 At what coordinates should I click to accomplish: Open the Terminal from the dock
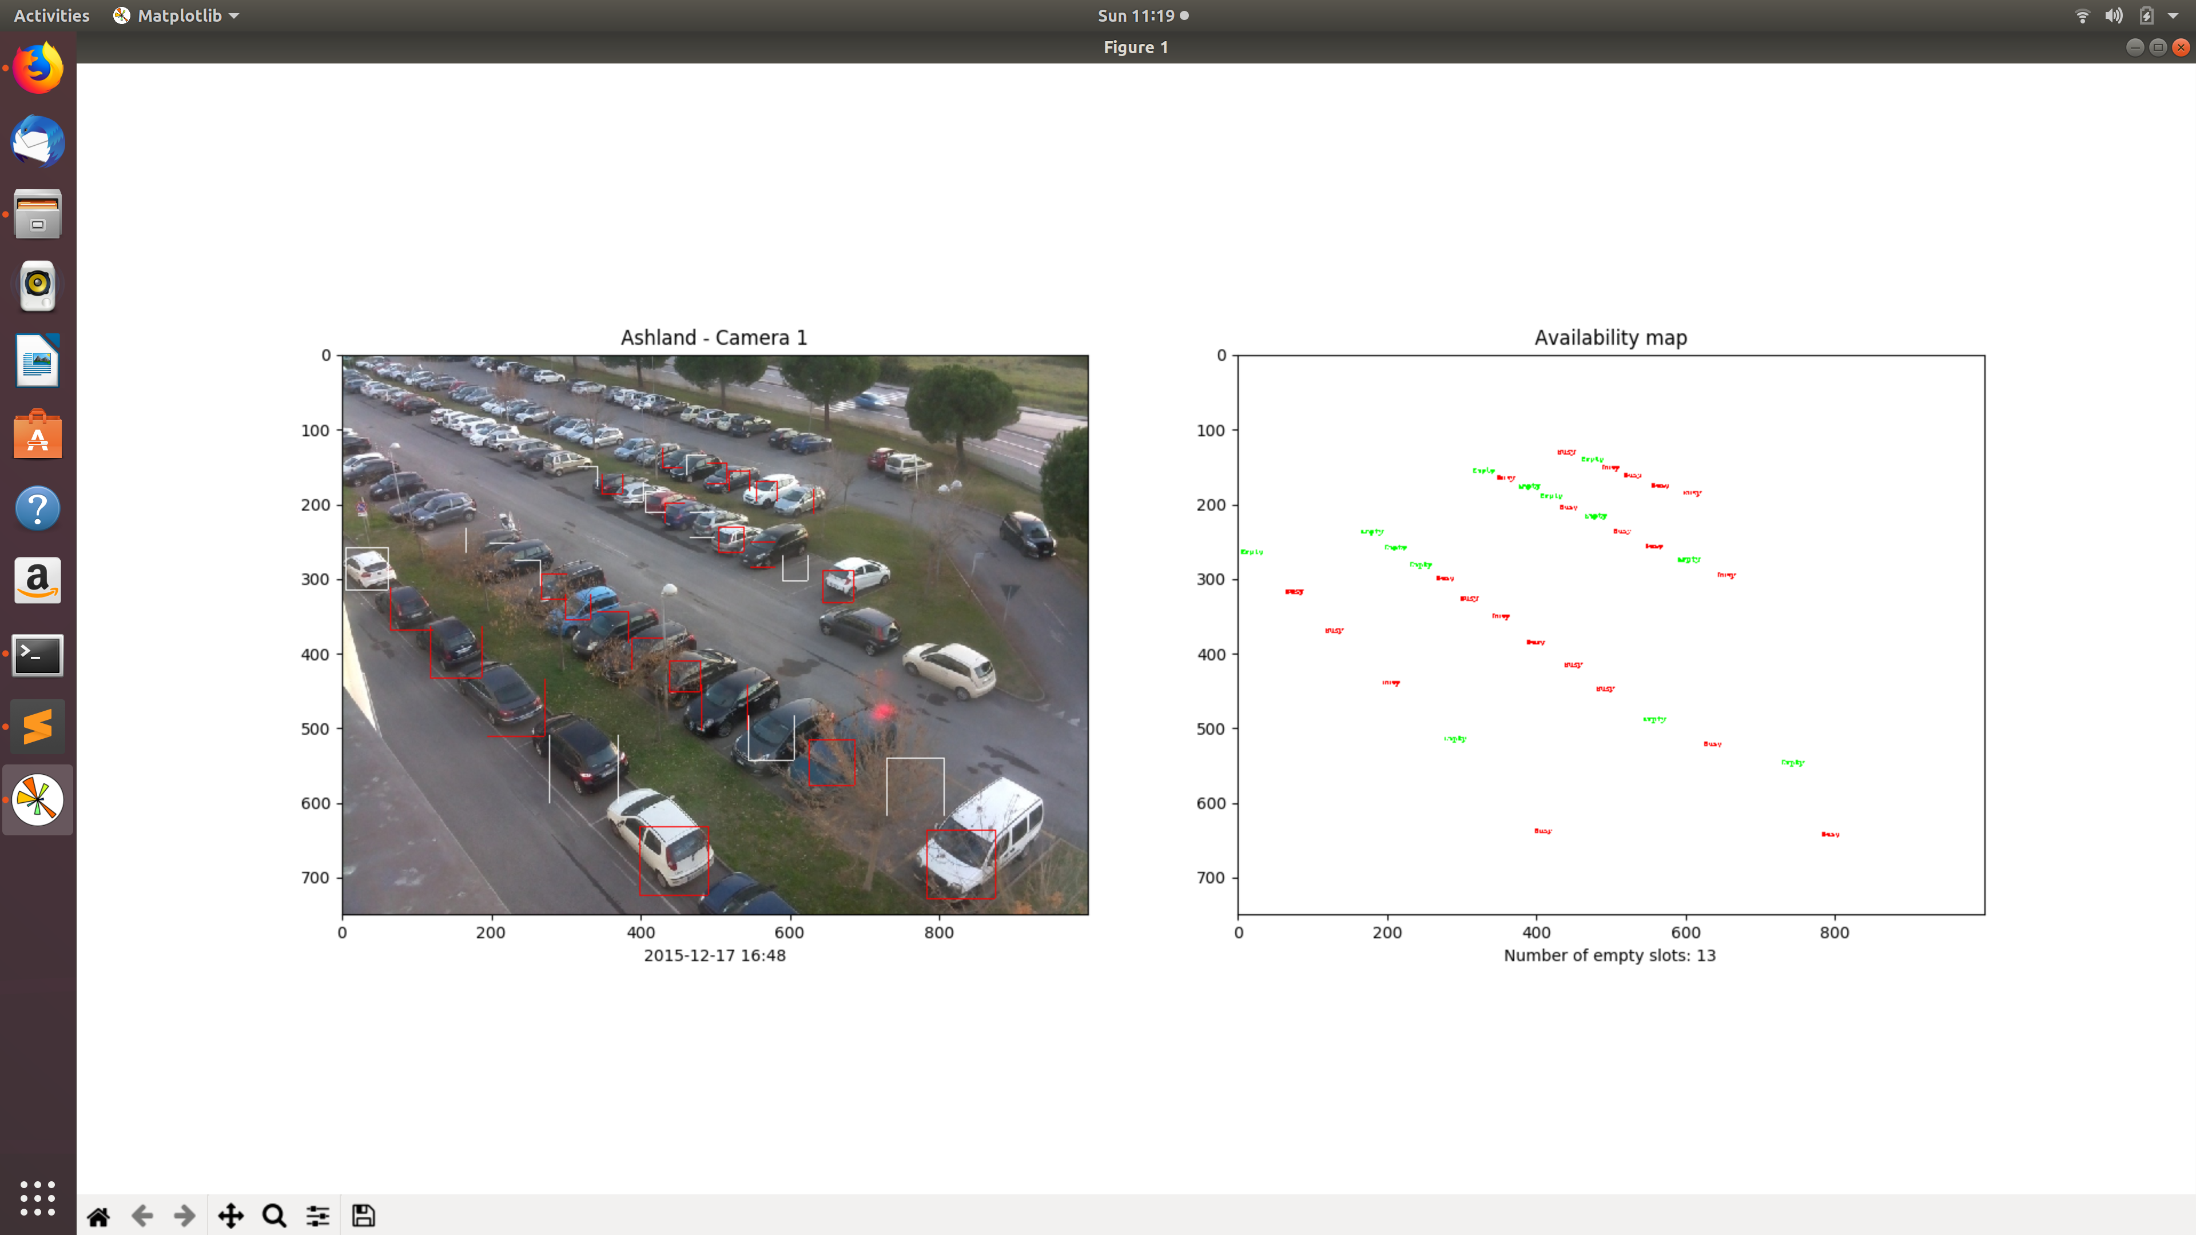[38, 655]
